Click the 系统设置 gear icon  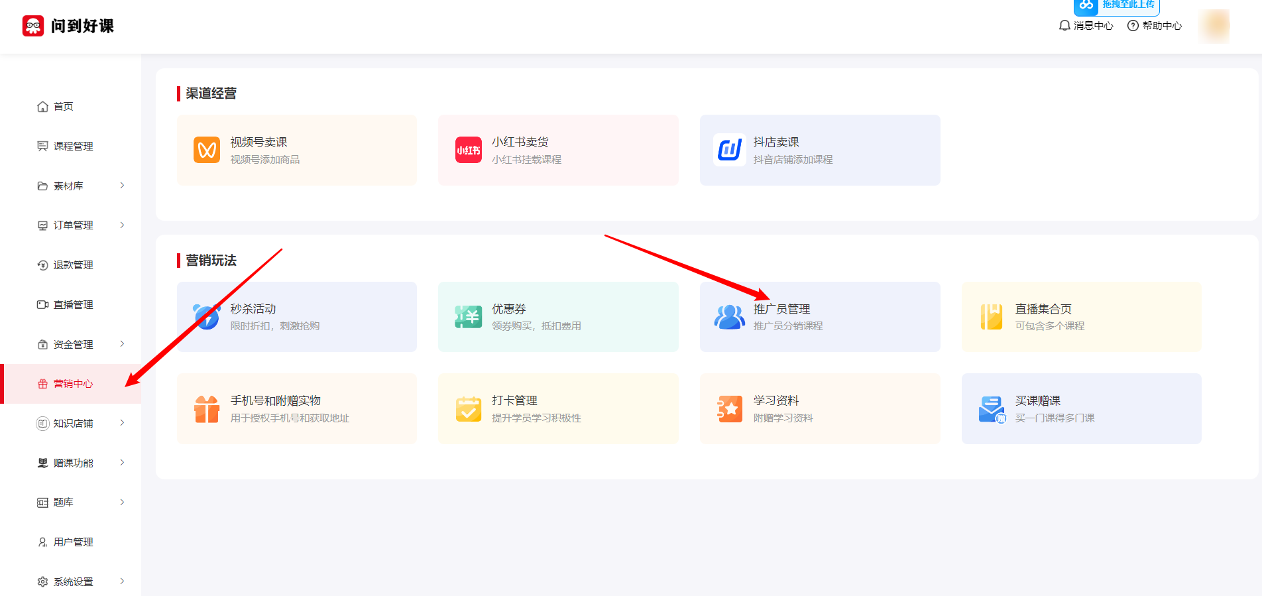(x=42, y=581)
